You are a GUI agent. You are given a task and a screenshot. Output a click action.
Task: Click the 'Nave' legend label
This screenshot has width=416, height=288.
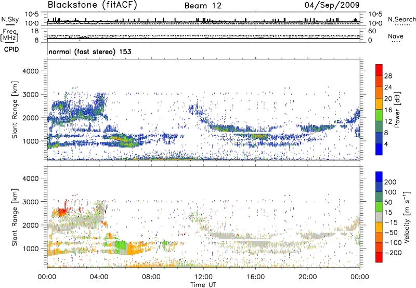tap(396, 36)
